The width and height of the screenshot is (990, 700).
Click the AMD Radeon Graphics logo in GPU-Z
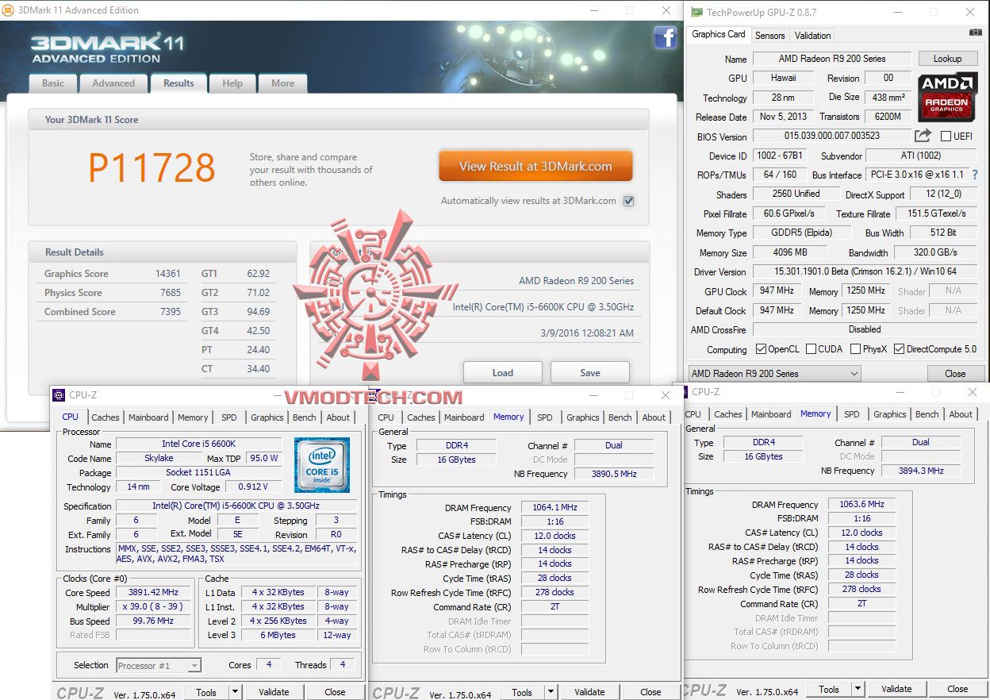pos(947,97)
